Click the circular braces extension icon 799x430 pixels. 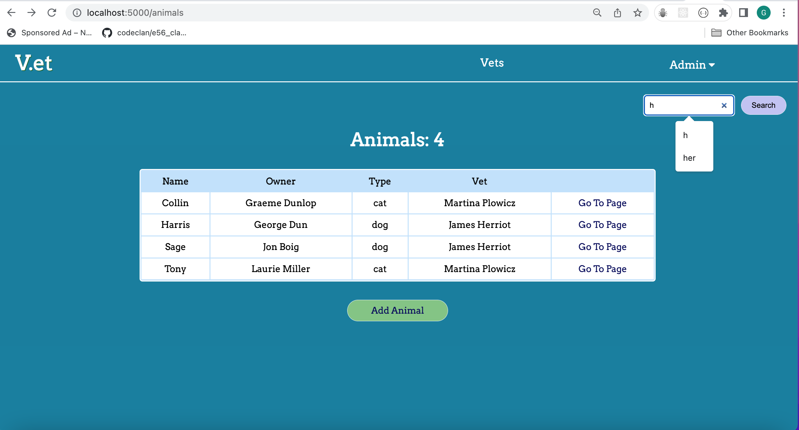703,13
